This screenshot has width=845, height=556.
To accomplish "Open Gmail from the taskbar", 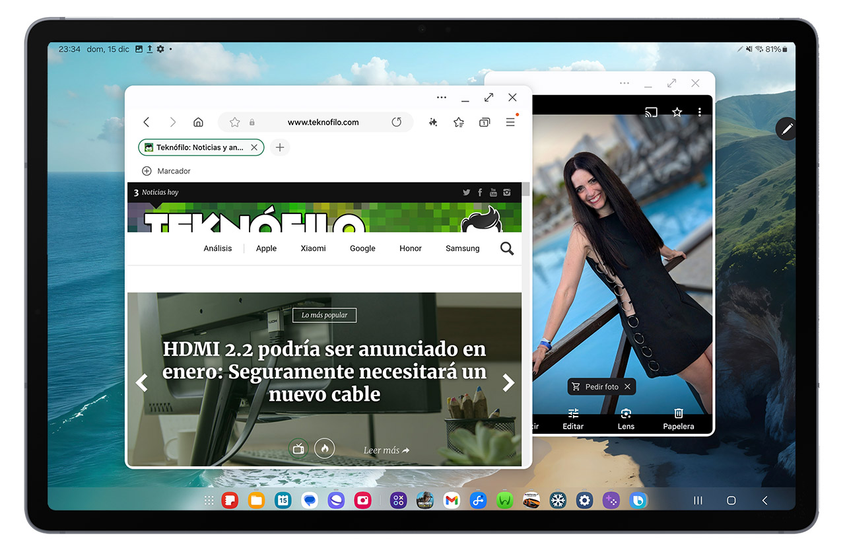I will [x=452, y=501].
